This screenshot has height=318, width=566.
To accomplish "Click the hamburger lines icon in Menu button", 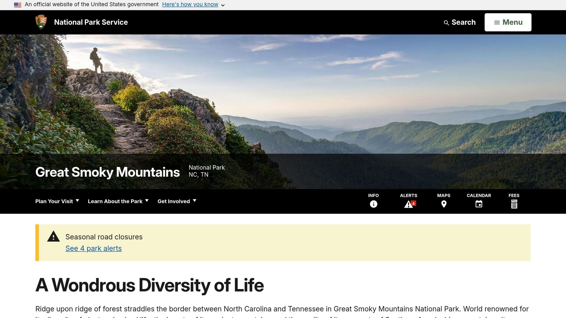I will click(x=497, y=23).
